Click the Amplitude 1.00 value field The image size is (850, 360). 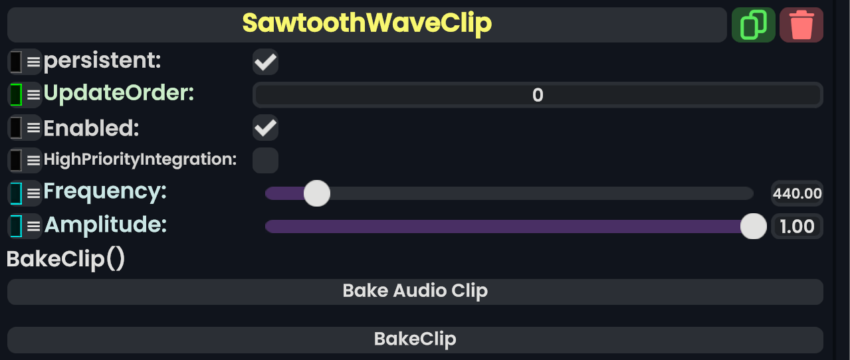797,226
